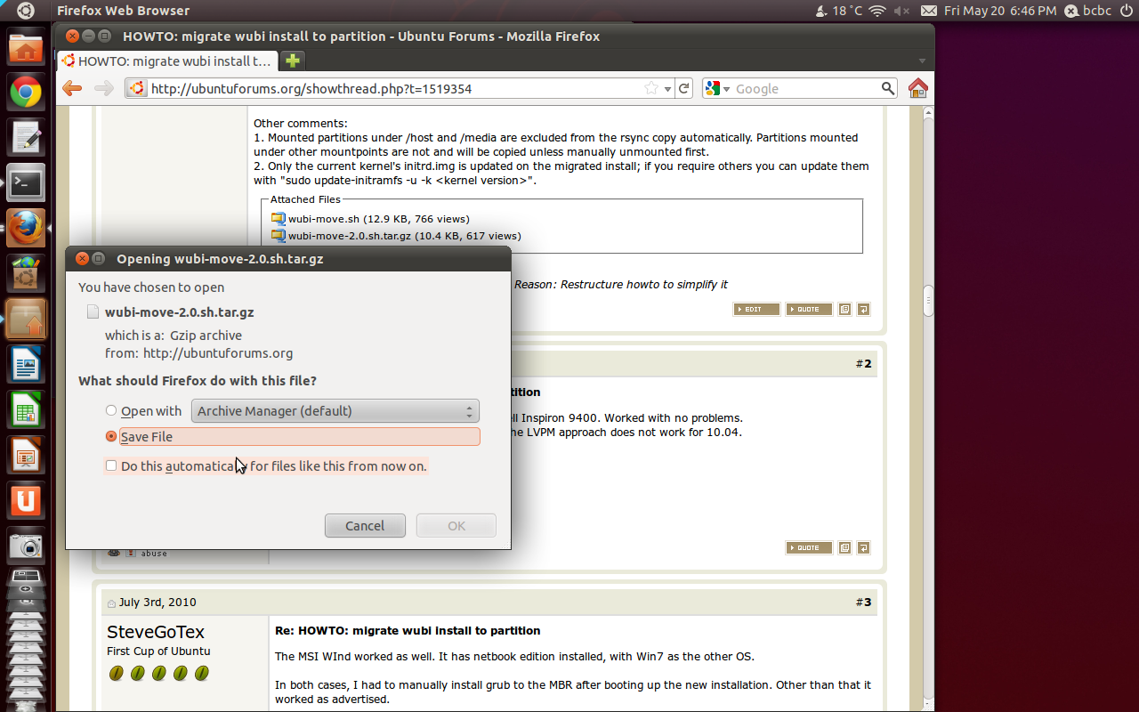This screenshot has width=1139, height=712.
Task: Focus the URL address bar
Action: coord(395,88)
